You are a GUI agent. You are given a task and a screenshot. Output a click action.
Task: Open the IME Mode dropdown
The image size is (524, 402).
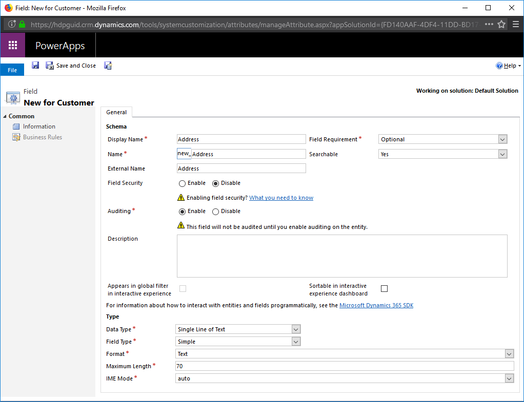tap(509, 378)
